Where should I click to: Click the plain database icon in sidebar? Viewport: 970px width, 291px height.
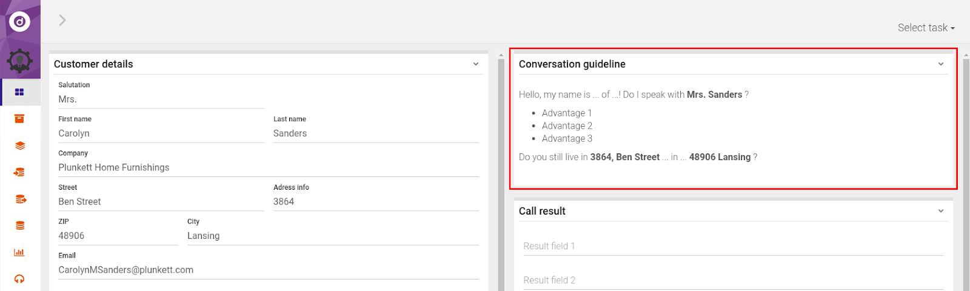19,226
